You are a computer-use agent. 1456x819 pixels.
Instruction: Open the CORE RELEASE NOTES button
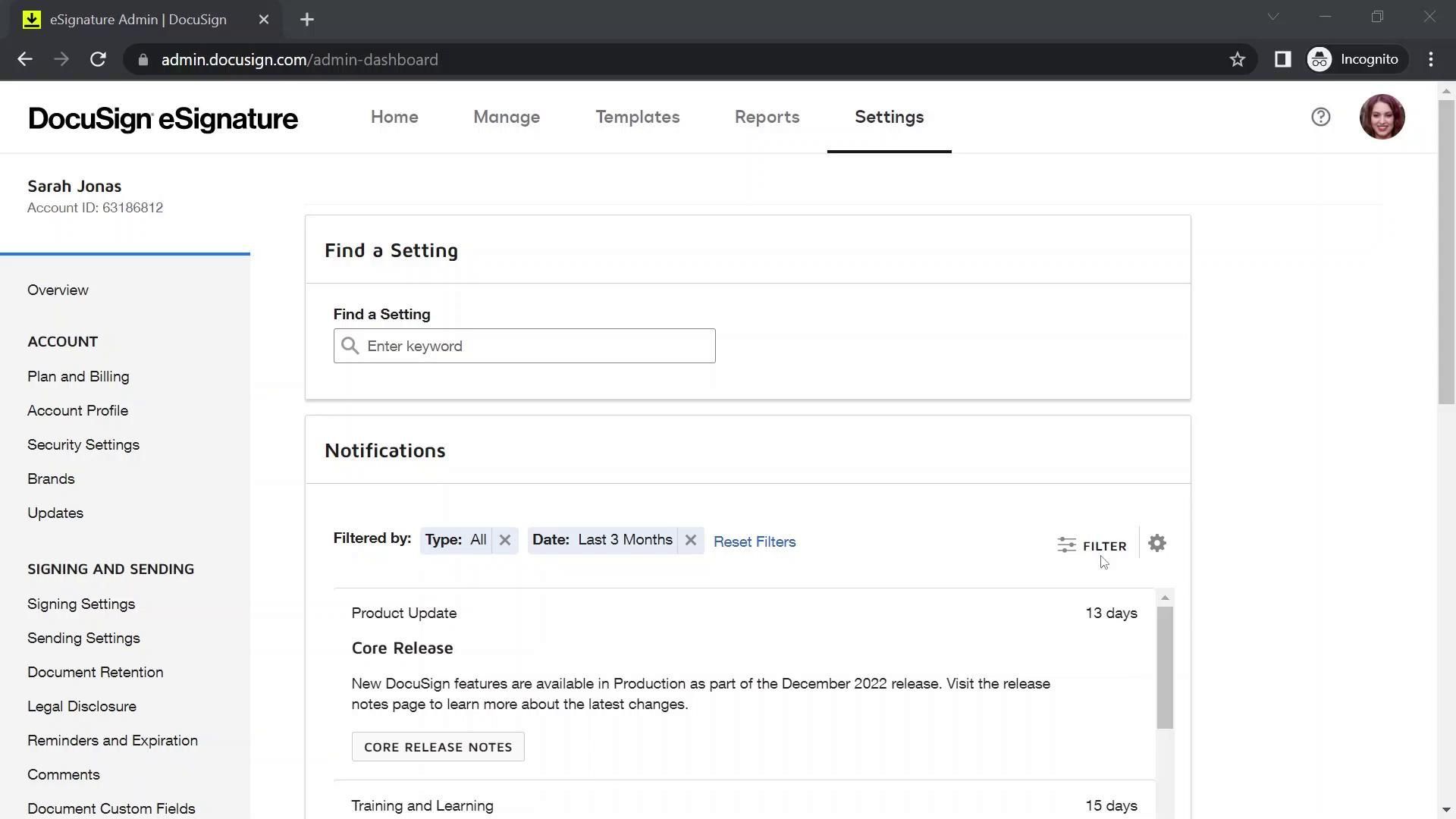(x=438, y=747)
